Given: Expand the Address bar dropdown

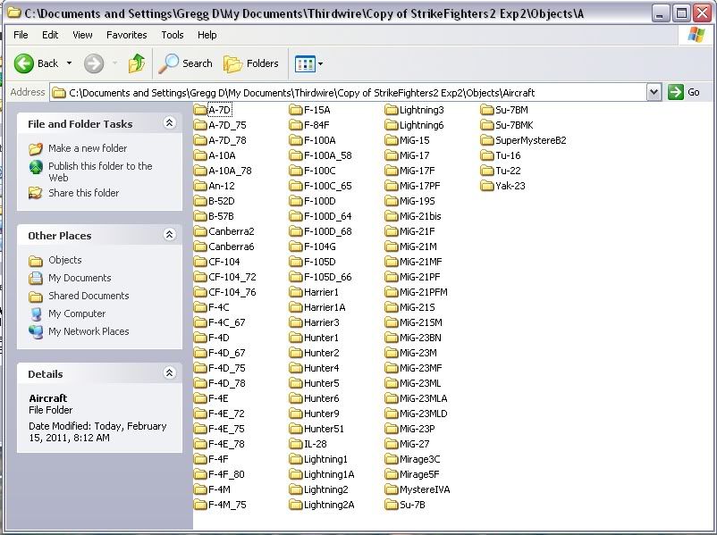Looking at the screenshot, I should click(x=654, y=93).
